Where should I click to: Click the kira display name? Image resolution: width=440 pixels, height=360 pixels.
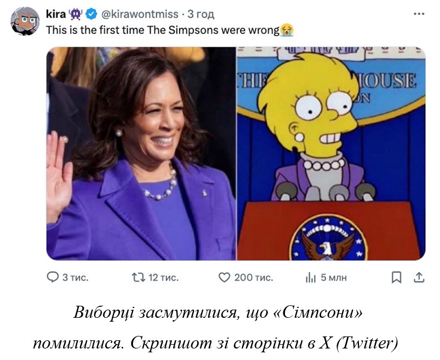(x=56, y=14)
